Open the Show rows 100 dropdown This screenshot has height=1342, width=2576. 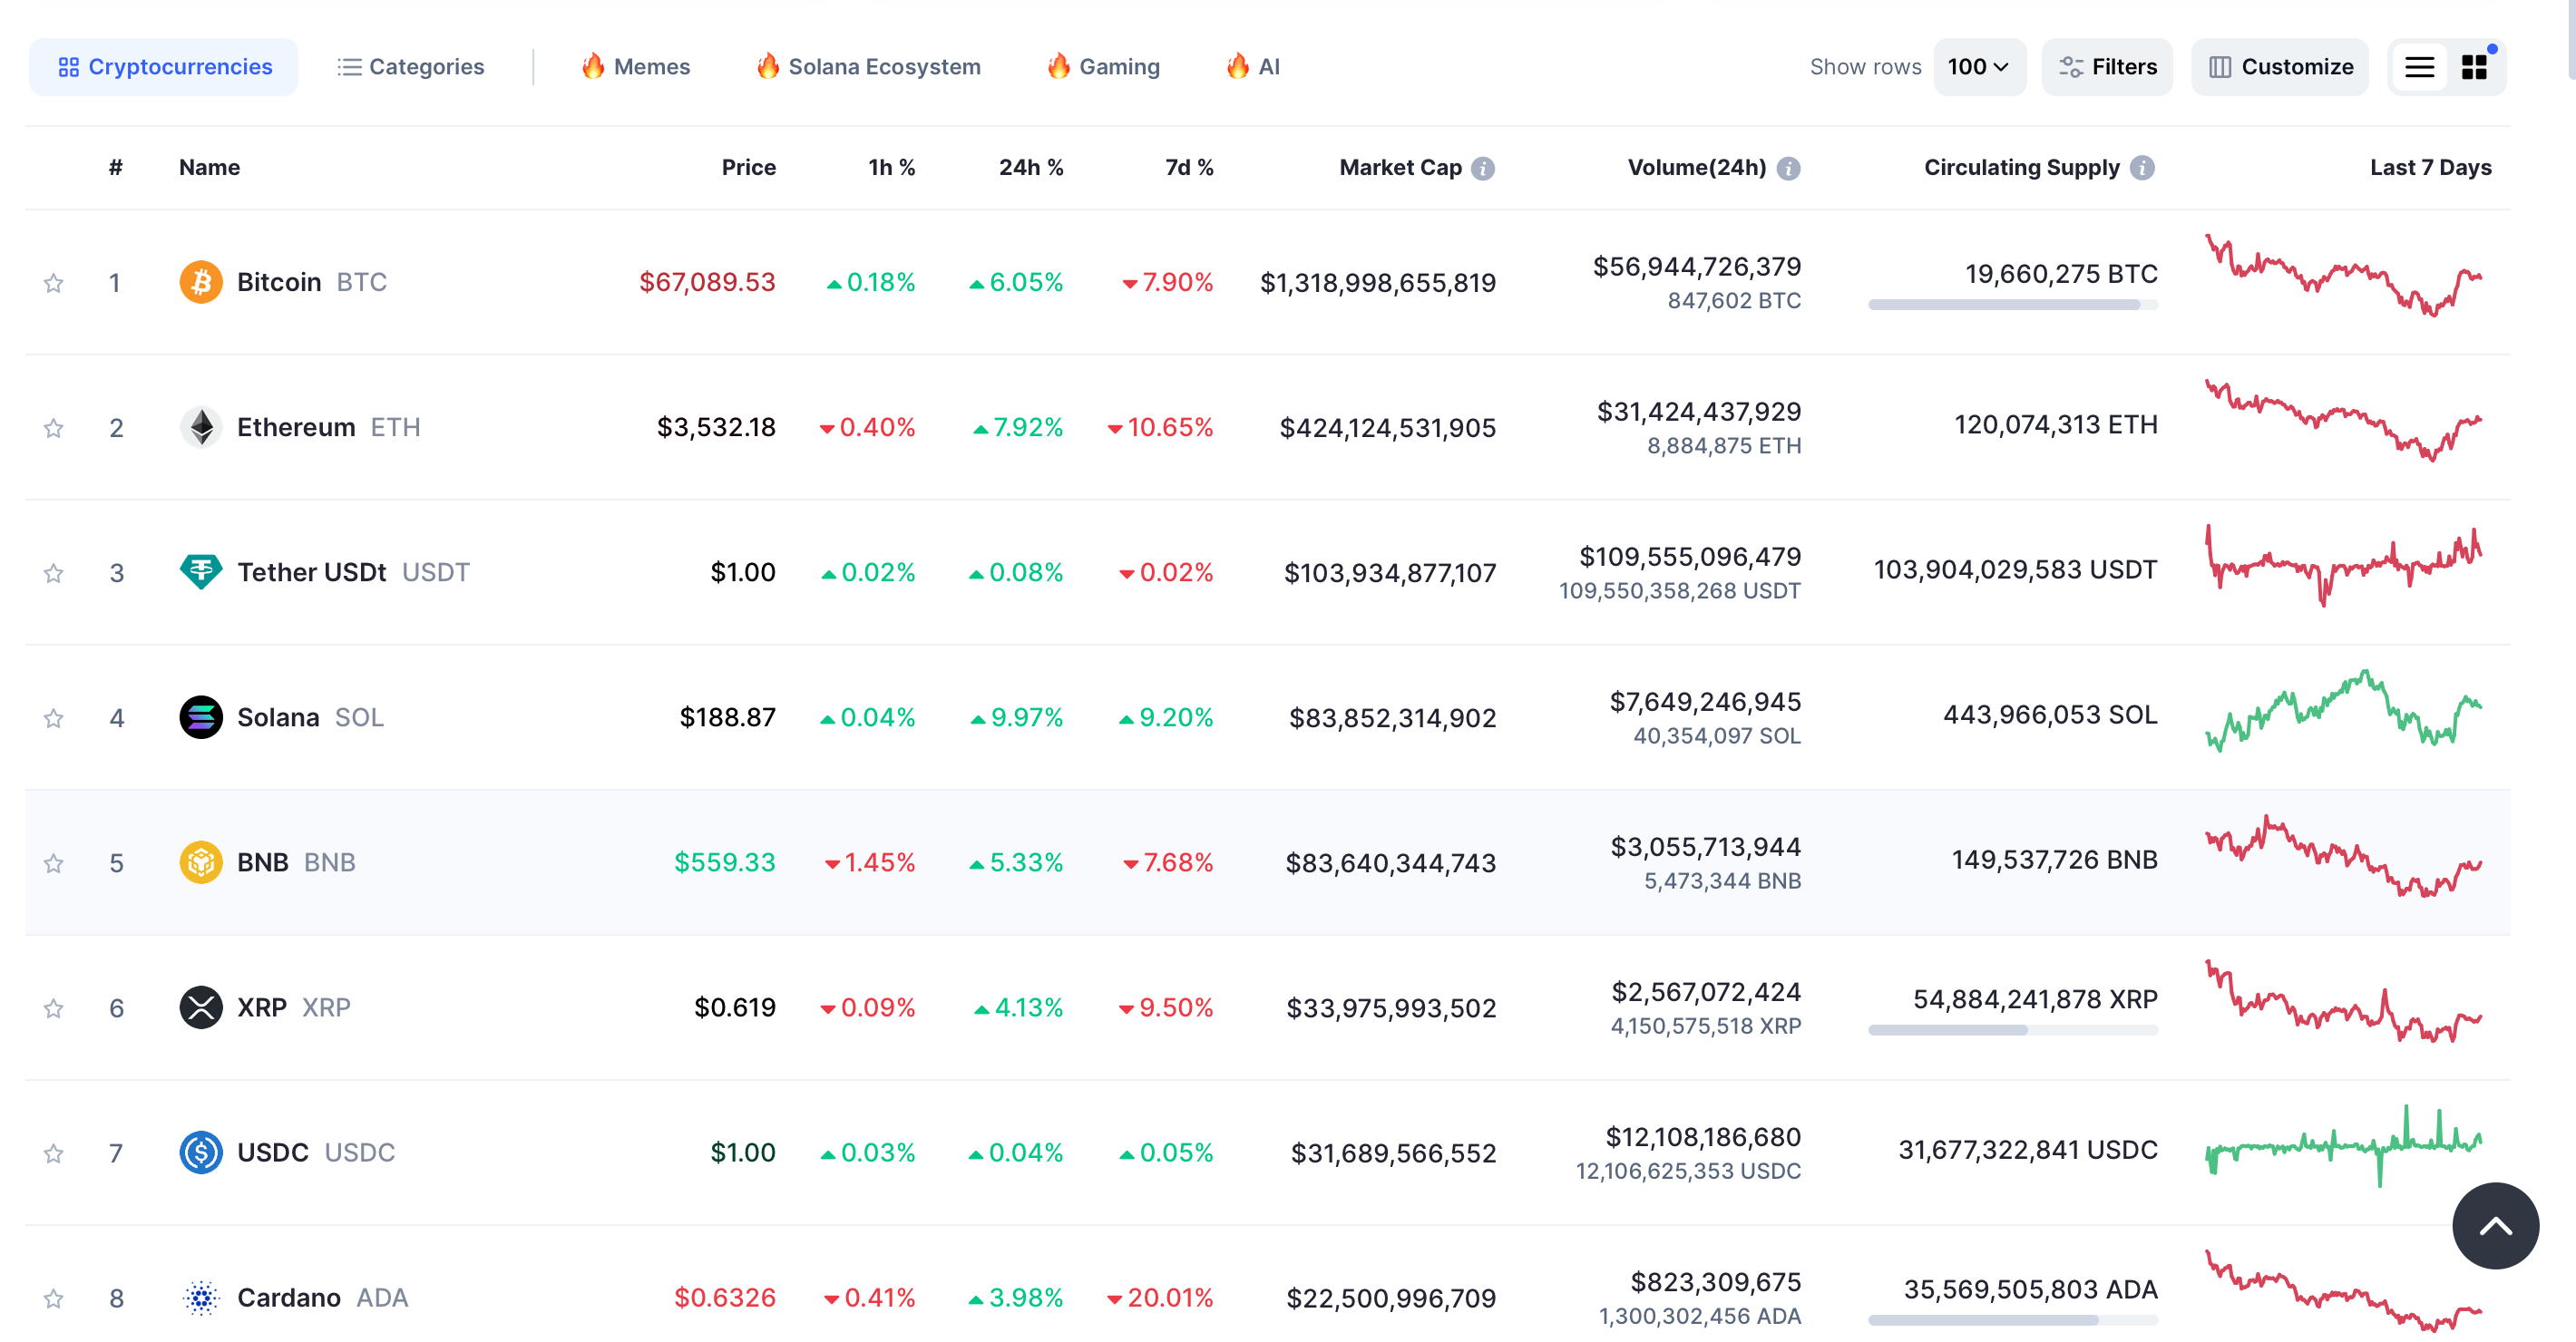tap(1979, 67)
